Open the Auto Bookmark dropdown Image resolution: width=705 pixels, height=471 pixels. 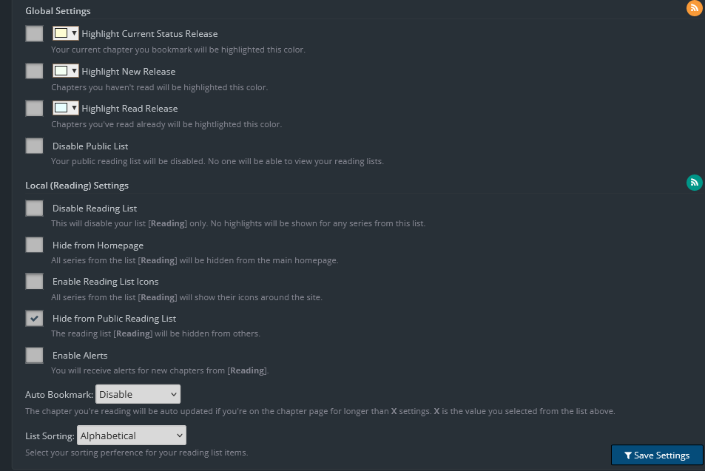(138, 394)
